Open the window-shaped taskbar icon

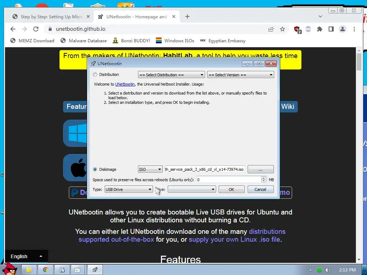pos(78,270)
